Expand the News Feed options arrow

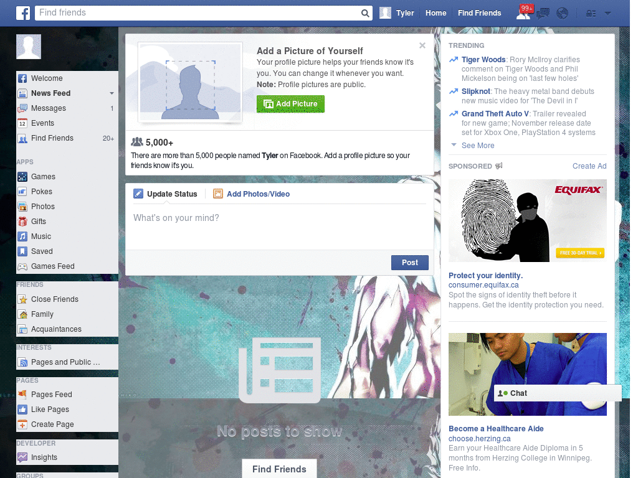click(112, 93)
